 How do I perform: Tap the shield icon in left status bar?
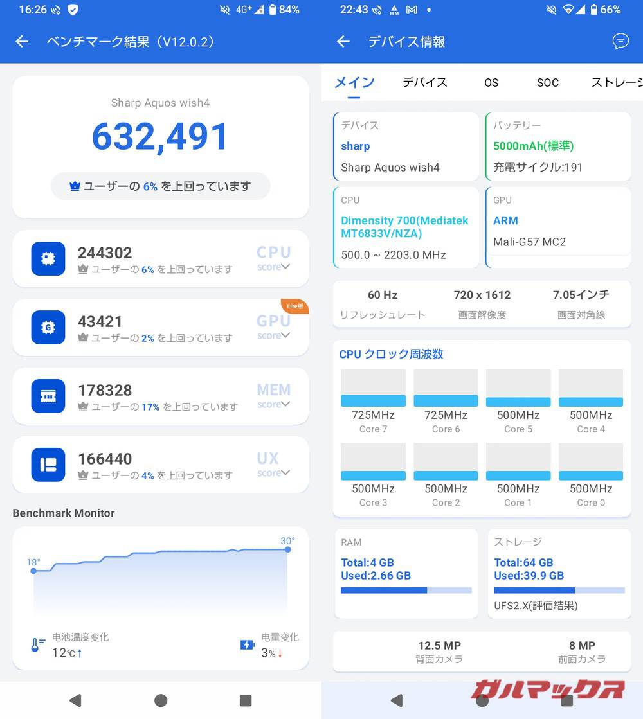(x=73, y=10)
